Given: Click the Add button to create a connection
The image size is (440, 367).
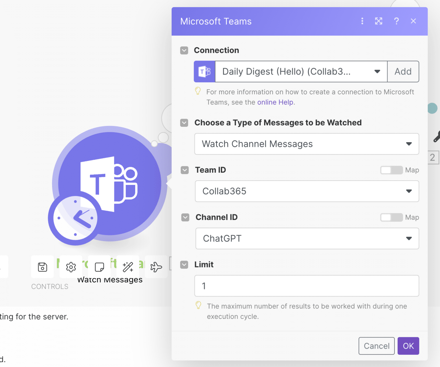Looking at the screenshot, I should tap(403, 71).
